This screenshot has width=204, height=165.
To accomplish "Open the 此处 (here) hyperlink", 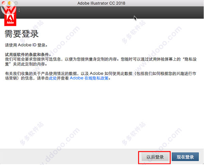I will pos(53,78).
